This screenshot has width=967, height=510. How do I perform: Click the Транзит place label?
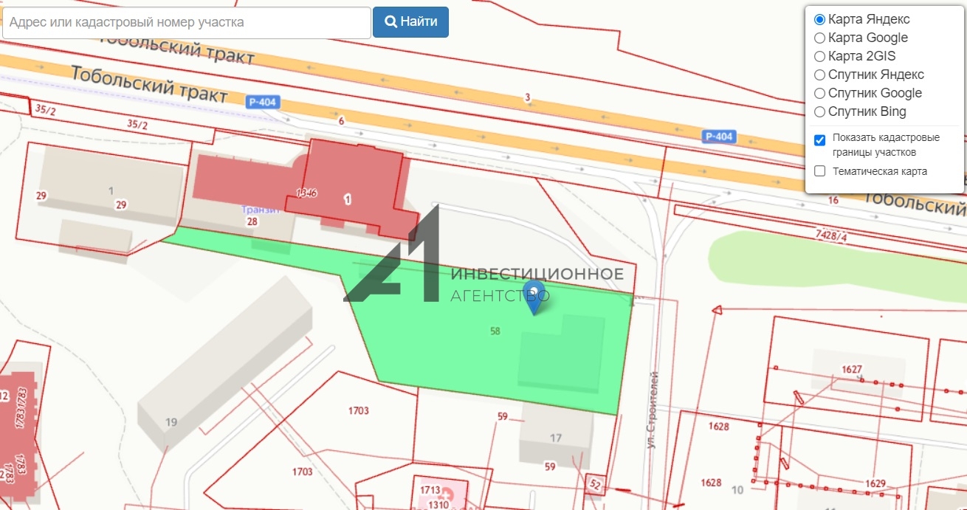coord(260,210)
